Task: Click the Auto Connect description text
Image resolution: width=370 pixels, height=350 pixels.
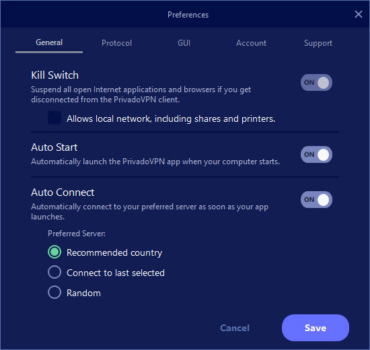Action: pos(149,211)
